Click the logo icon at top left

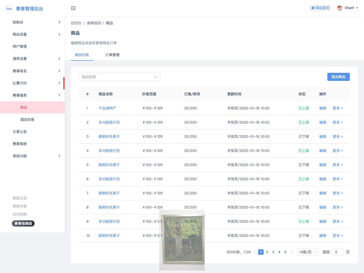click(9, 9)
